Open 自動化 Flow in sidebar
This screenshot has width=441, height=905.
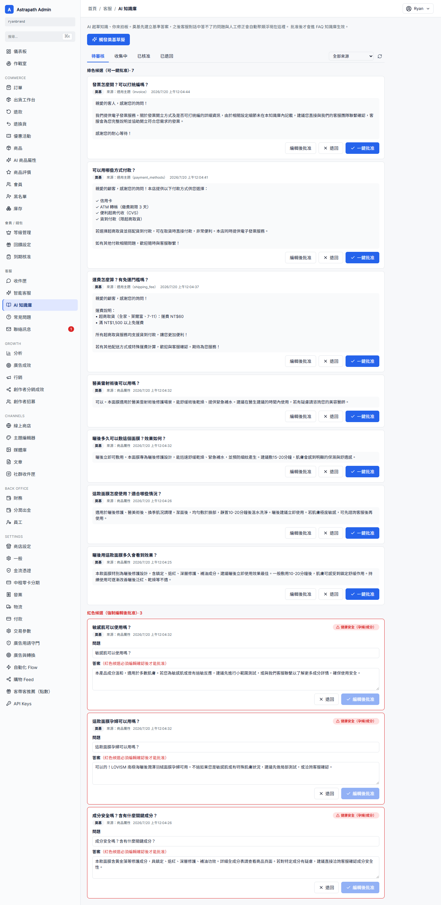40,667
